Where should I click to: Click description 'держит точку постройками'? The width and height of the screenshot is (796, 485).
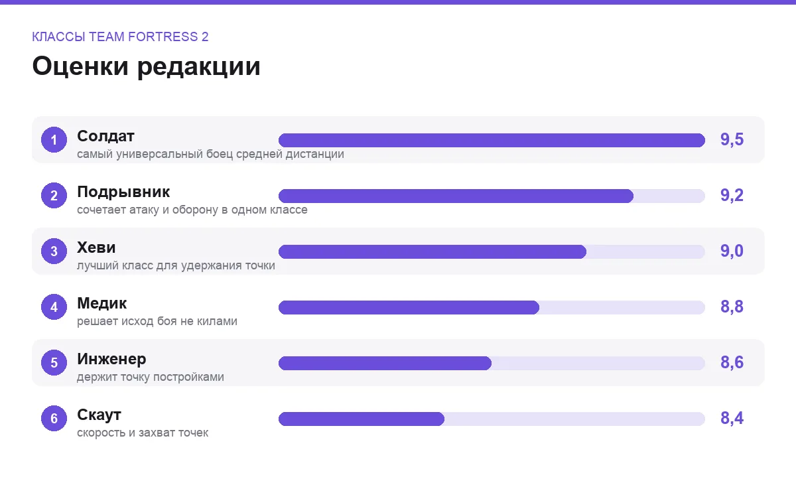point(151,378)
